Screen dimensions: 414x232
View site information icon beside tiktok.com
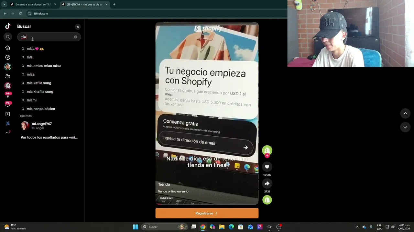[29, 14]
